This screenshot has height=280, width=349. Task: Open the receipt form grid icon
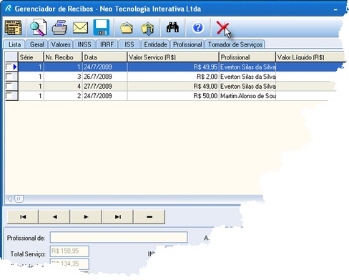[x=13, y=28]
